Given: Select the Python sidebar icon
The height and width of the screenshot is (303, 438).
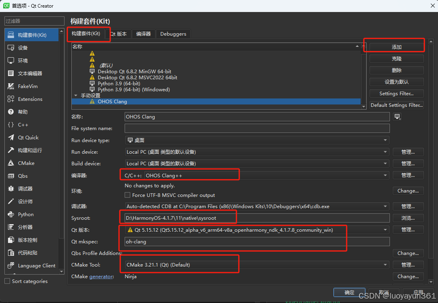Looking at the screenshot, I should click(x=11, y=214).
